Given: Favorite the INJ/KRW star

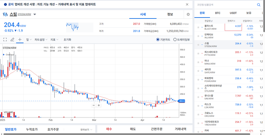Looking at the screenshot, I should click(198, 36).
